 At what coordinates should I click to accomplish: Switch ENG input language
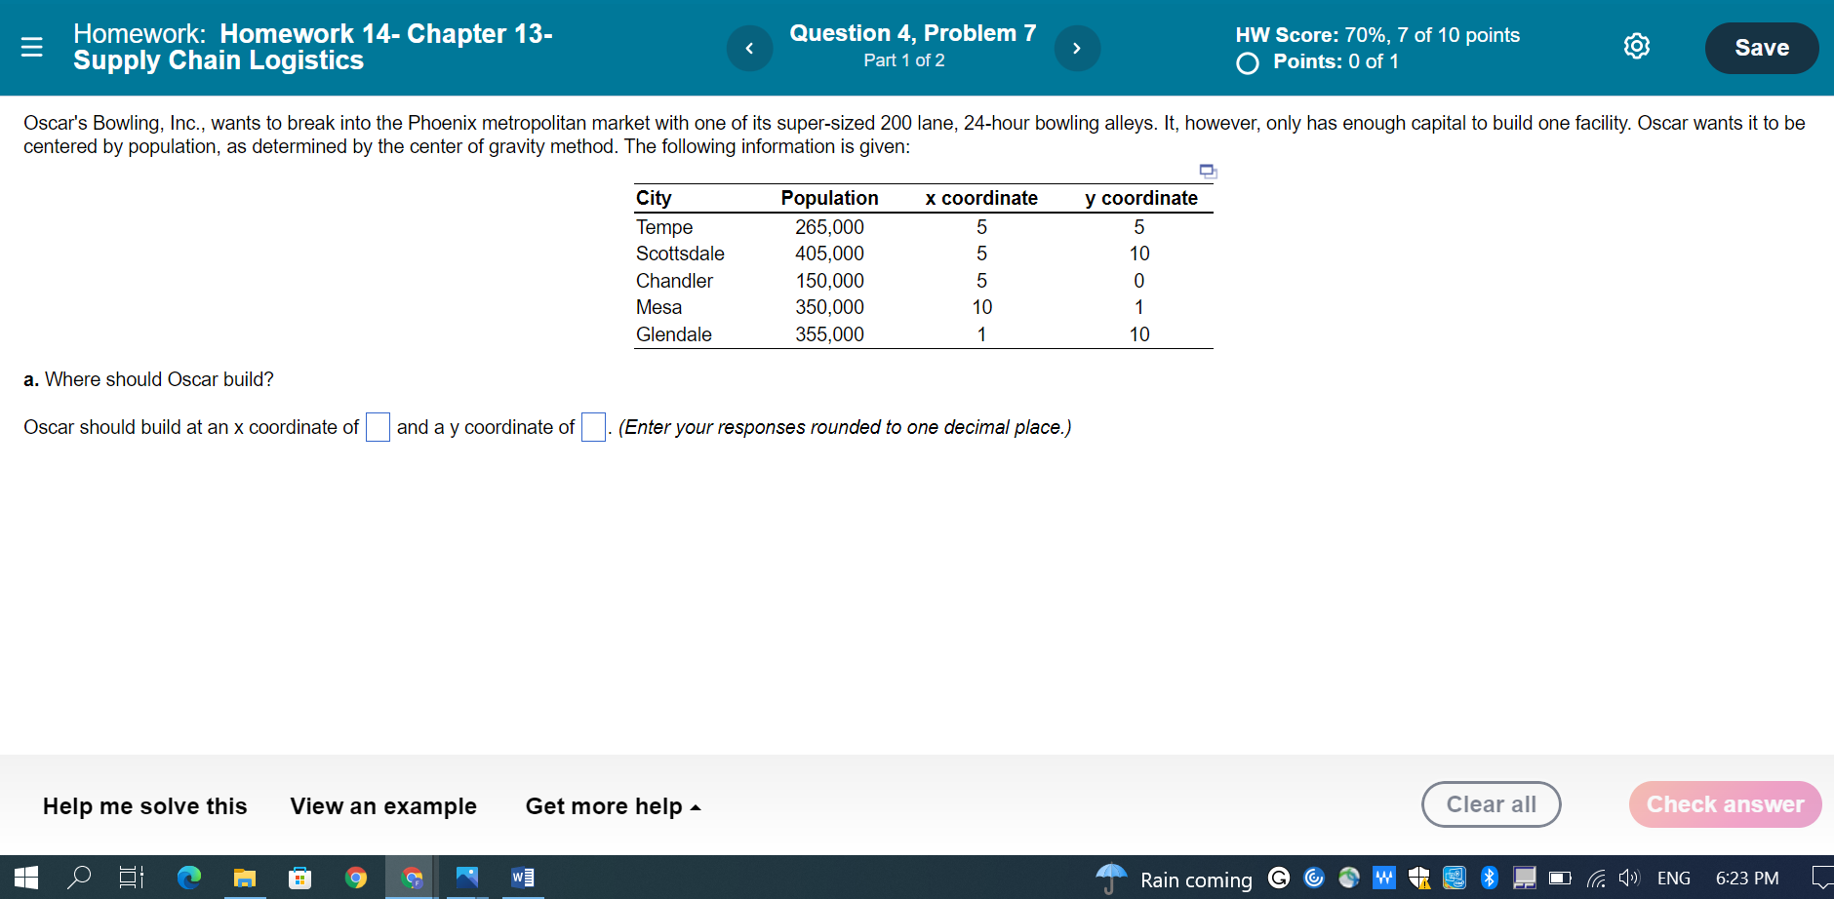pyautogui.click(x=1674, y=879)
